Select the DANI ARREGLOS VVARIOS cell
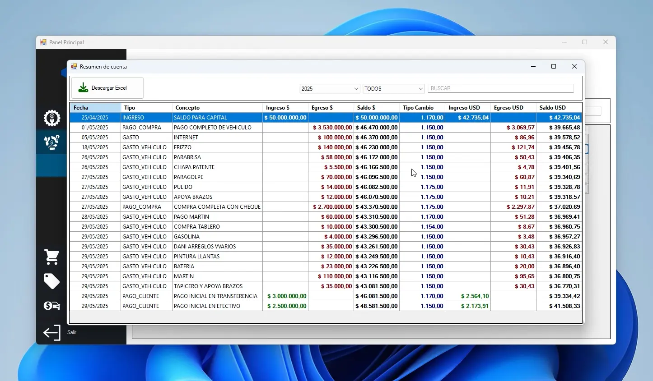This screenshot has height=381, width=653. click(x=217, y=247)
